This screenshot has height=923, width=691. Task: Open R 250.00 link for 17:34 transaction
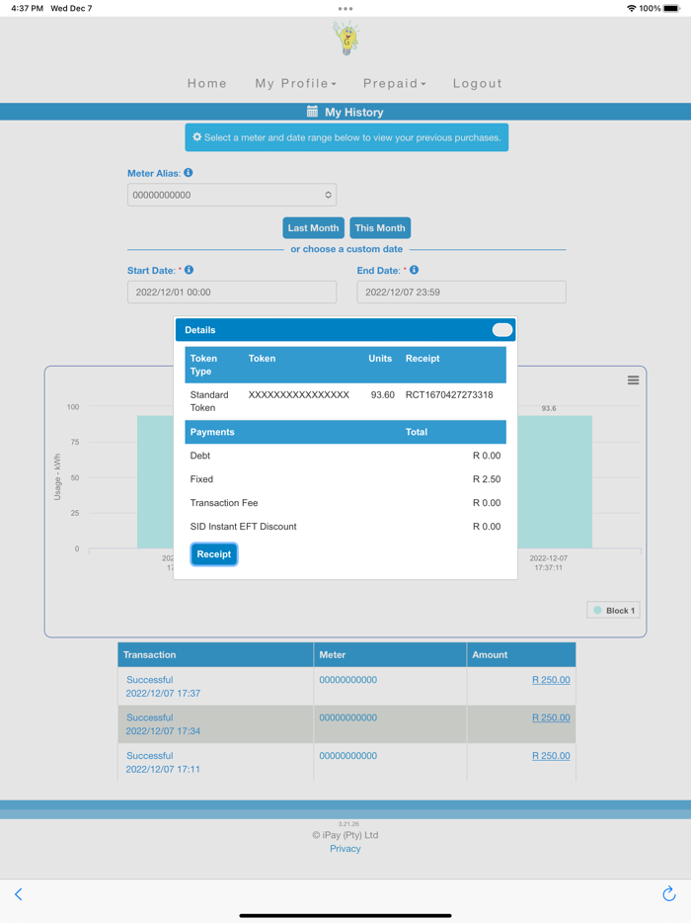coord(551,717)
